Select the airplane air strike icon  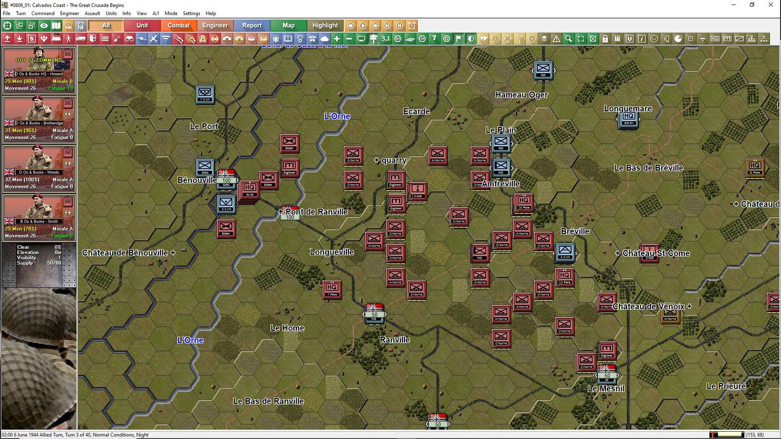pos(154,39)
